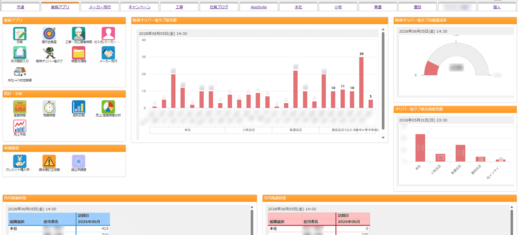Open the 月次棚卸入力 icon
The height and width of the screenshot is (235, 518).
click(x=20, y=53)
